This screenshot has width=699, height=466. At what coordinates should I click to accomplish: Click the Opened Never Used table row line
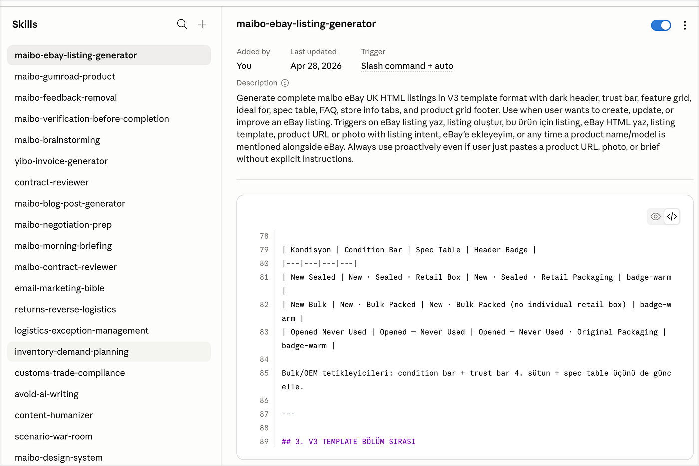(x=474, y=339)
